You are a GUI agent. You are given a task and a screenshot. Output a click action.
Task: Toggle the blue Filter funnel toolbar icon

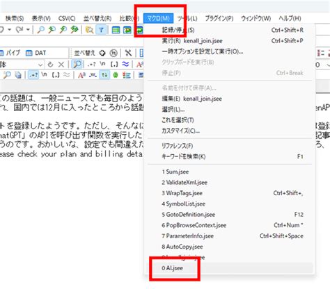point(102,30)
